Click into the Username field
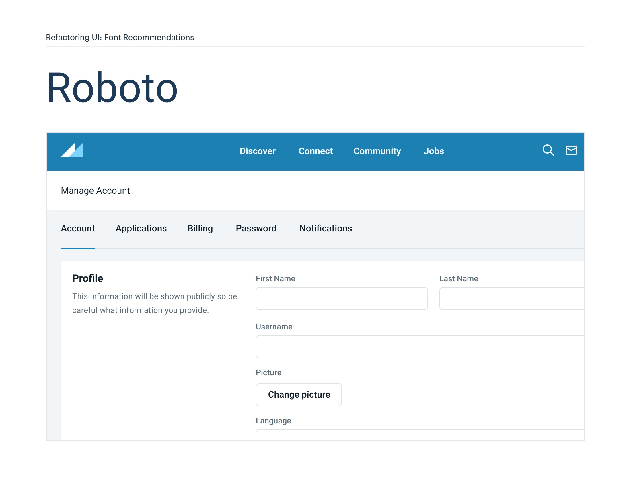The width and height of the screenshot is (631, 487). [x=420, y=347]
